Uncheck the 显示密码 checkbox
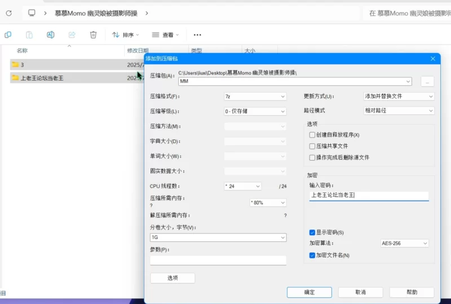Screen dimensions: 451x304 pos(312,232)
